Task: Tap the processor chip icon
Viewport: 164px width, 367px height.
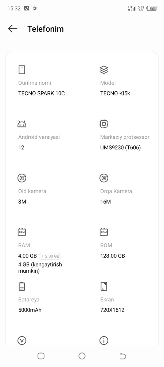Action: 104,124
